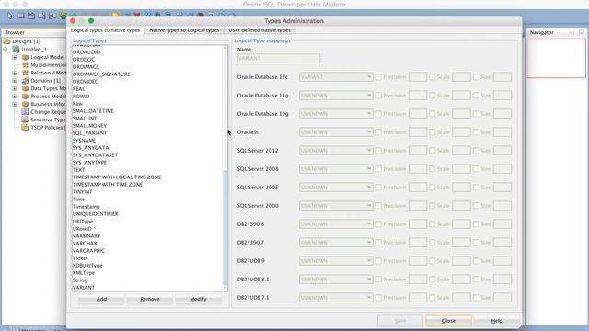This screenshot has height=331, width=589.
Task: Click the Data Types Model icon
Action: coord(25,88)
